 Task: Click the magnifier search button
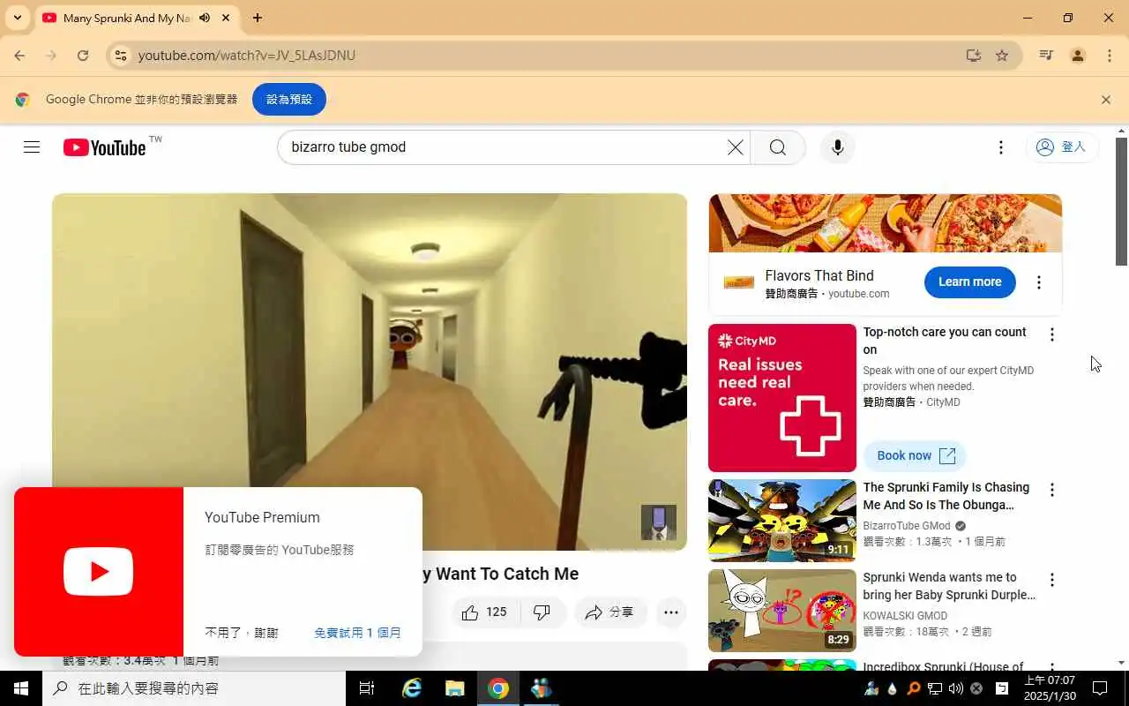777,147
